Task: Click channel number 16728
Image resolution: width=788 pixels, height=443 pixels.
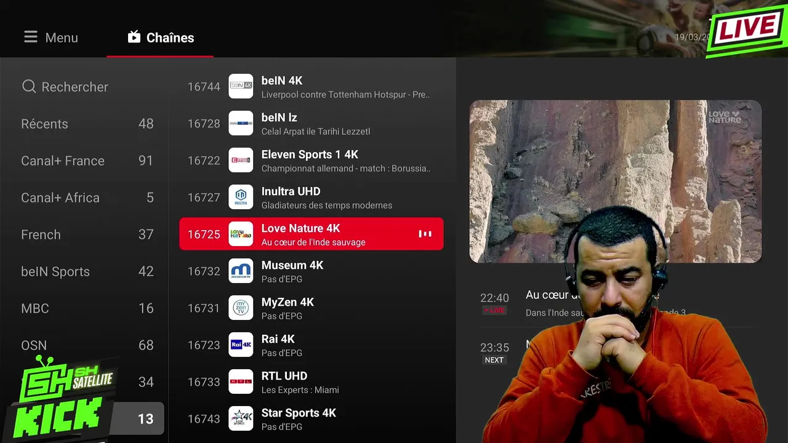Action: coord(204,124)
